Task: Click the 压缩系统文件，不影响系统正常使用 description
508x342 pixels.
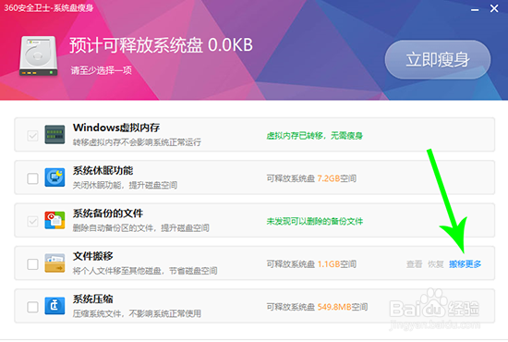Action: coord(137,313)
